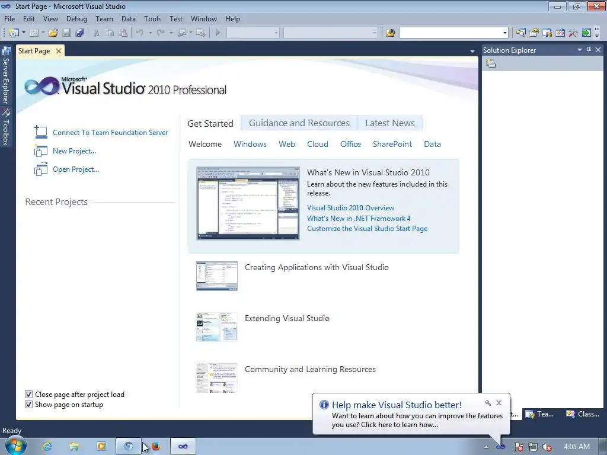The image size is (607, 455).
Task: Click the New Project toolbar icon
Action: pos(14,33)
